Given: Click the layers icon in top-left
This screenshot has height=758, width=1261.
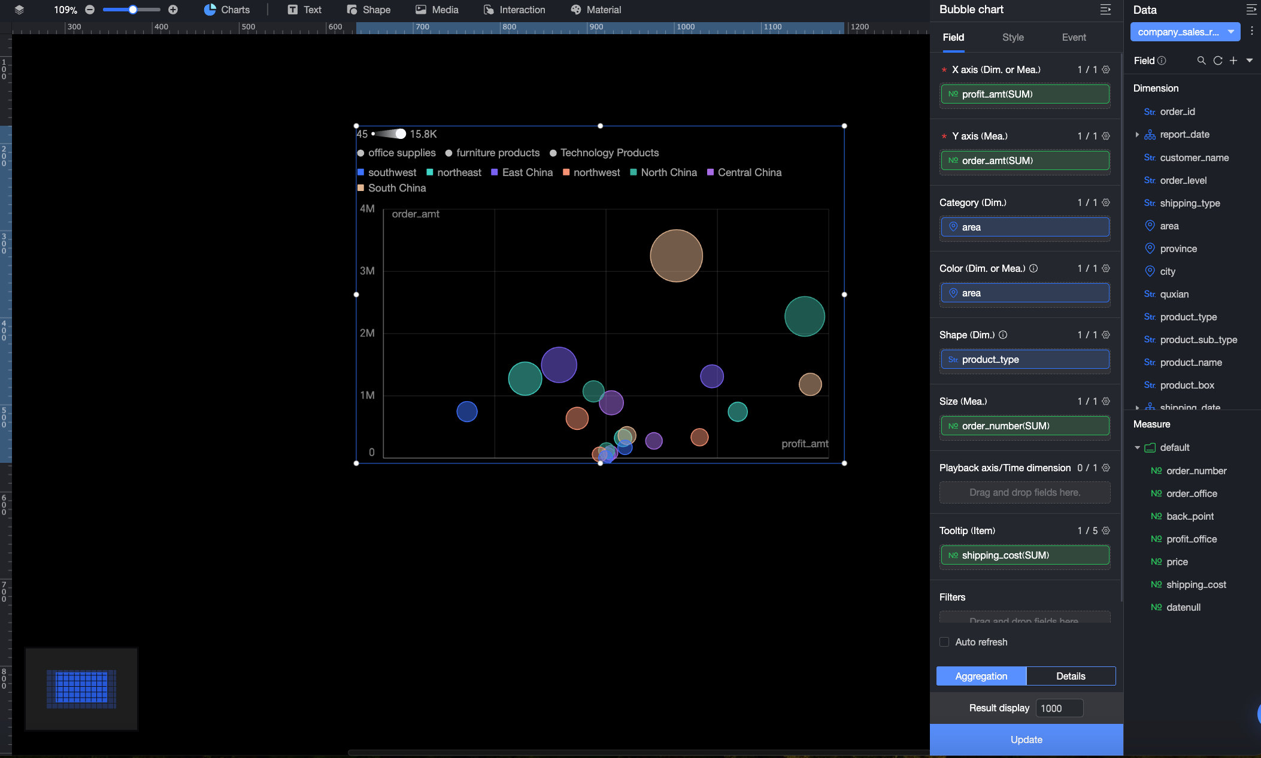Looking at the screenshot, I should pyautogui.click(x=19, y=10).
